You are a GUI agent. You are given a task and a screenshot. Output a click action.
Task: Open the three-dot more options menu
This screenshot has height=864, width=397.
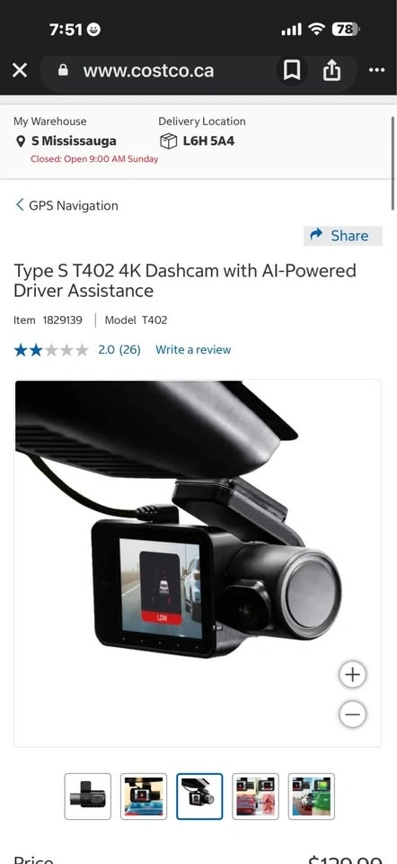(376, 70)
